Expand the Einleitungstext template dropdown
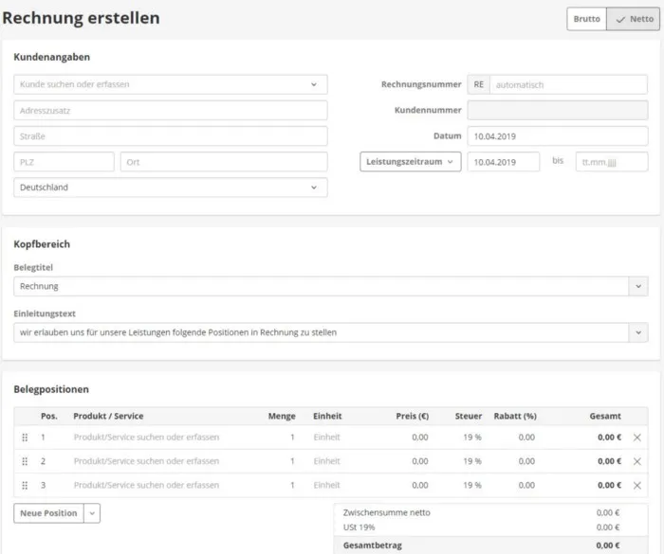 pos(637,332)
